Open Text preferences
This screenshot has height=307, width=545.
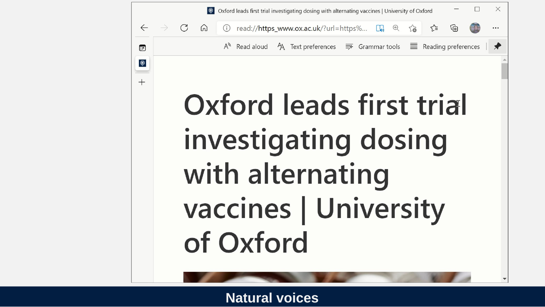pos(307,47)
